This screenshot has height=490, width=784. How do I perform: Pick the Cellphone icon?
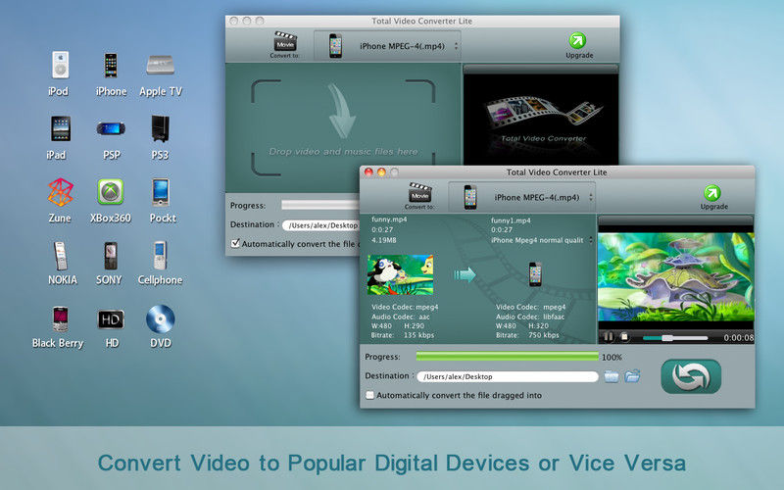[160, 256]
